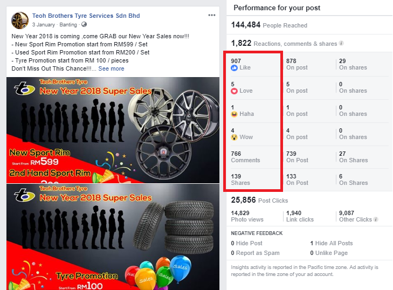Screen dimensions: 393x290
Task: Click the Hide All Posts feedback entry
Action: 334,244
